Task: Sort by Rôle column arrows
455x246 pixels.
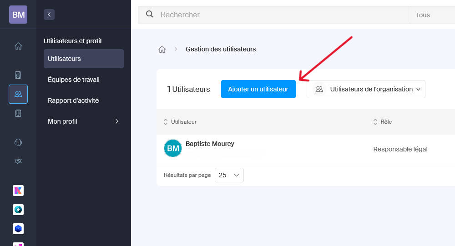Action: pyautogui.click(x=375, y=122)
